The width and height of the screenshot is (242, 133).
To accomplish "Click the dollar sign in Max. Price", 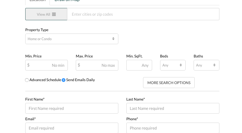I will (79, 65).
